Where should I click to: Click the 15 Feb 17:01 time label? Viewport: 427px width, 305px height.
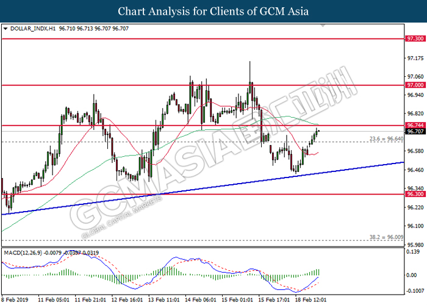274,300
